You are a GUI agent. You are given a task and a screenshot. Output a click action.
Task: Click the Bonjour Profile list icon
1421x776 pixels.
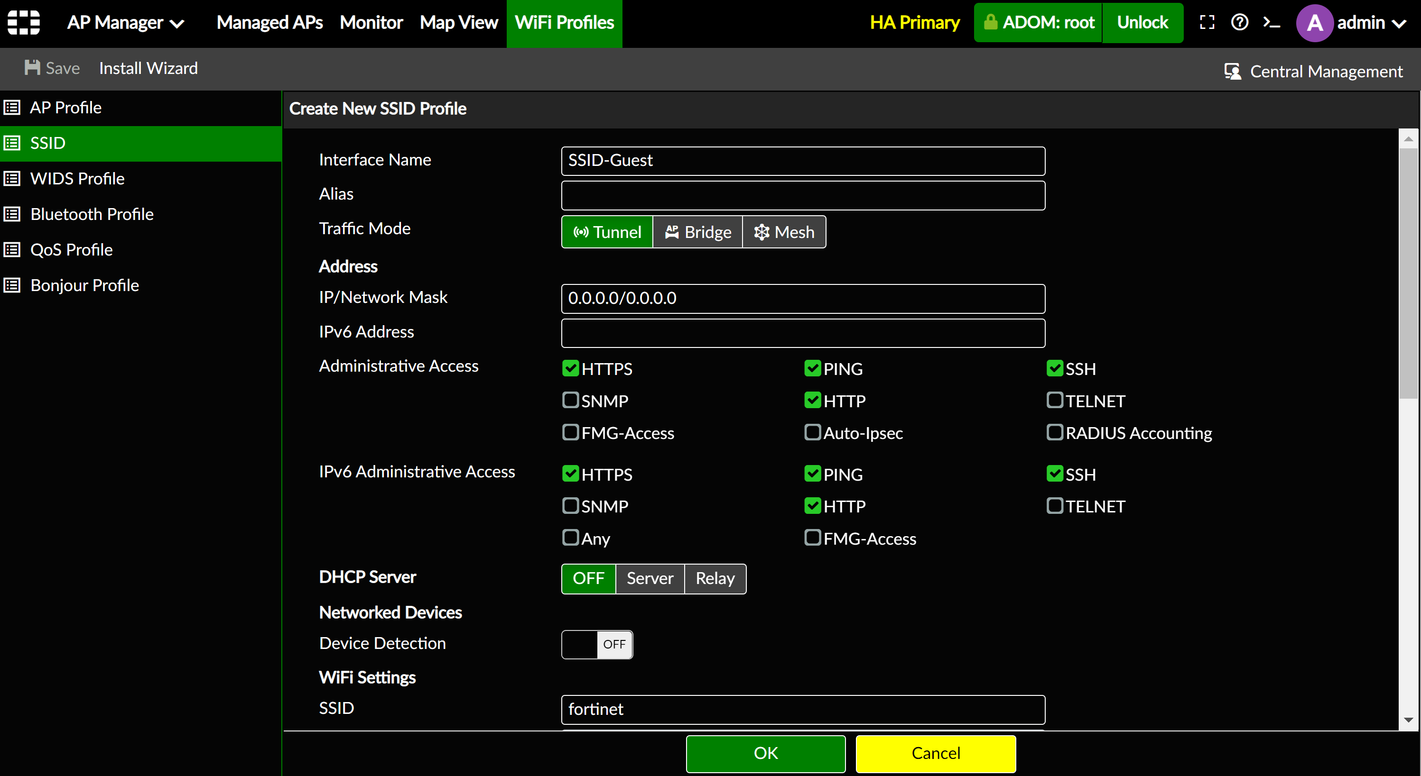(12, 285)
